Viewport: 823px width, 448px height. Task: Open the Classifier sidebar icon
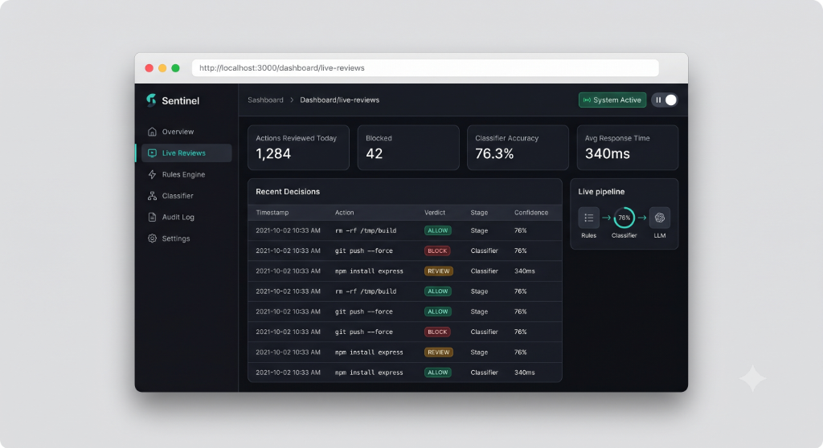(152, 196)
